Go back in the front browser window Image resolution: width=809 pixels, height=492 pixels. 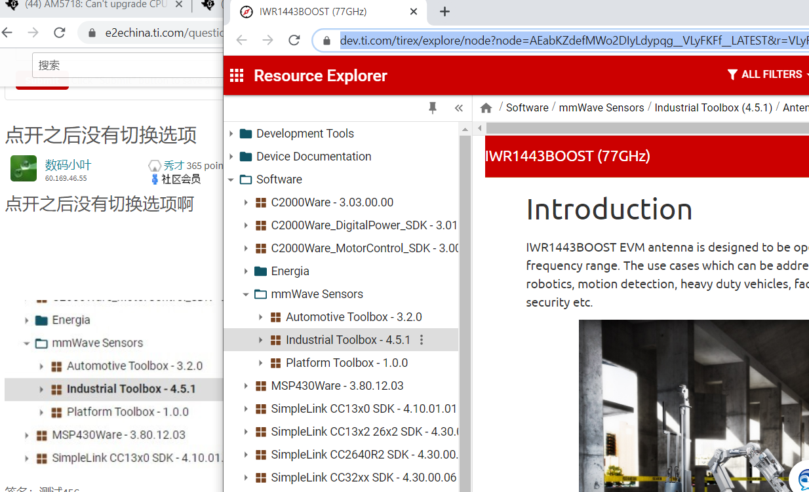(241, 40)
